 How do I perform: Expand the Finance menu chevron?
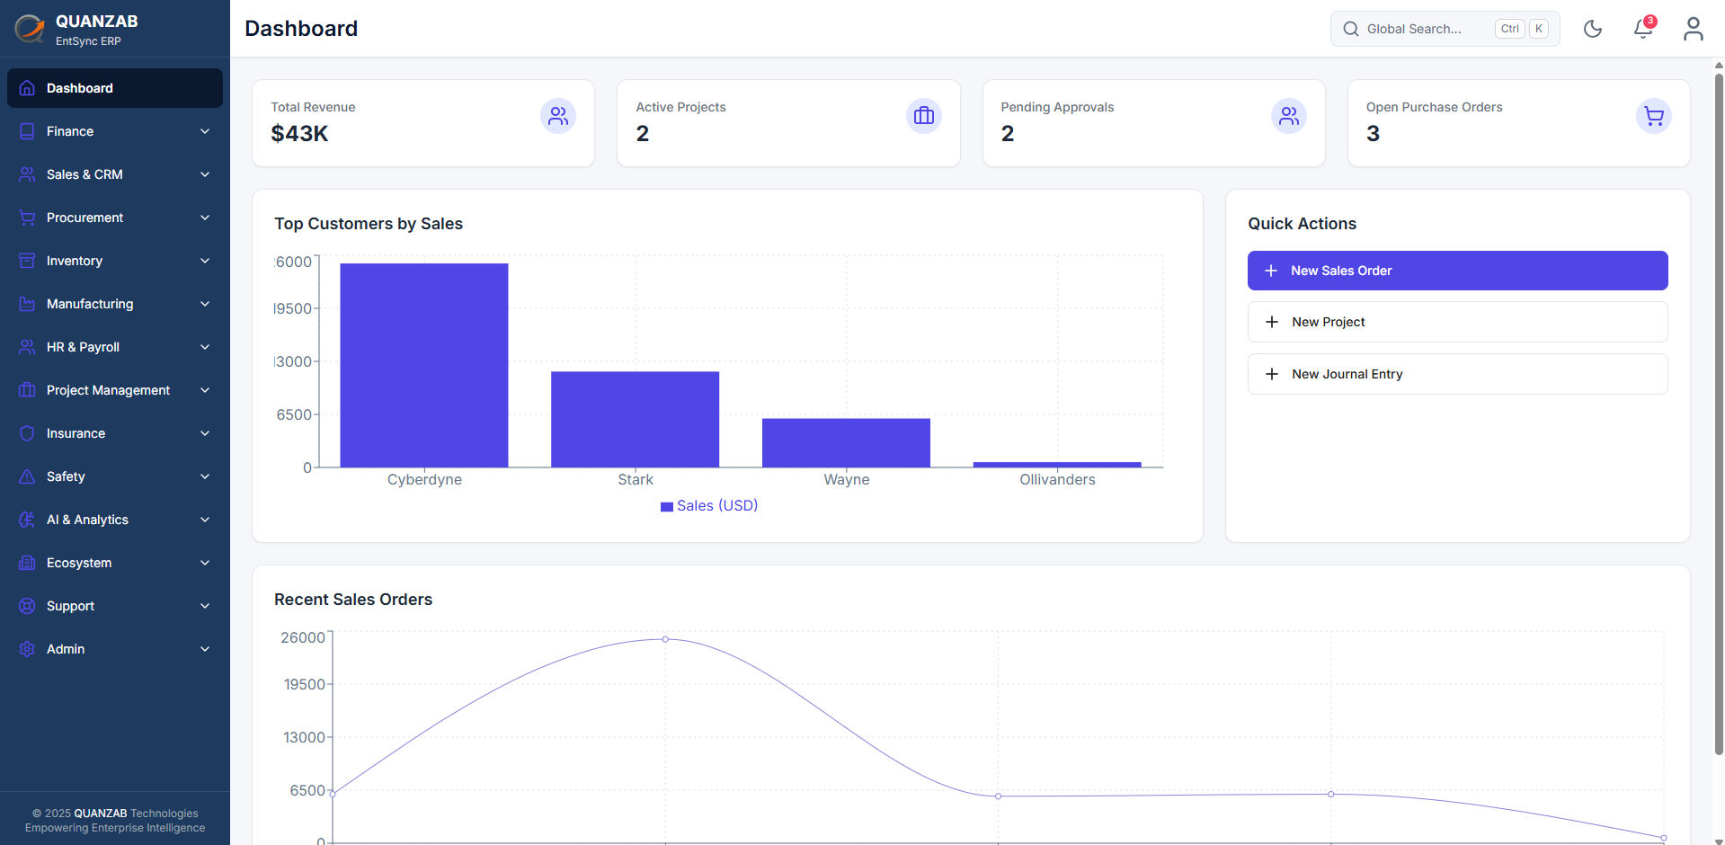205,131
